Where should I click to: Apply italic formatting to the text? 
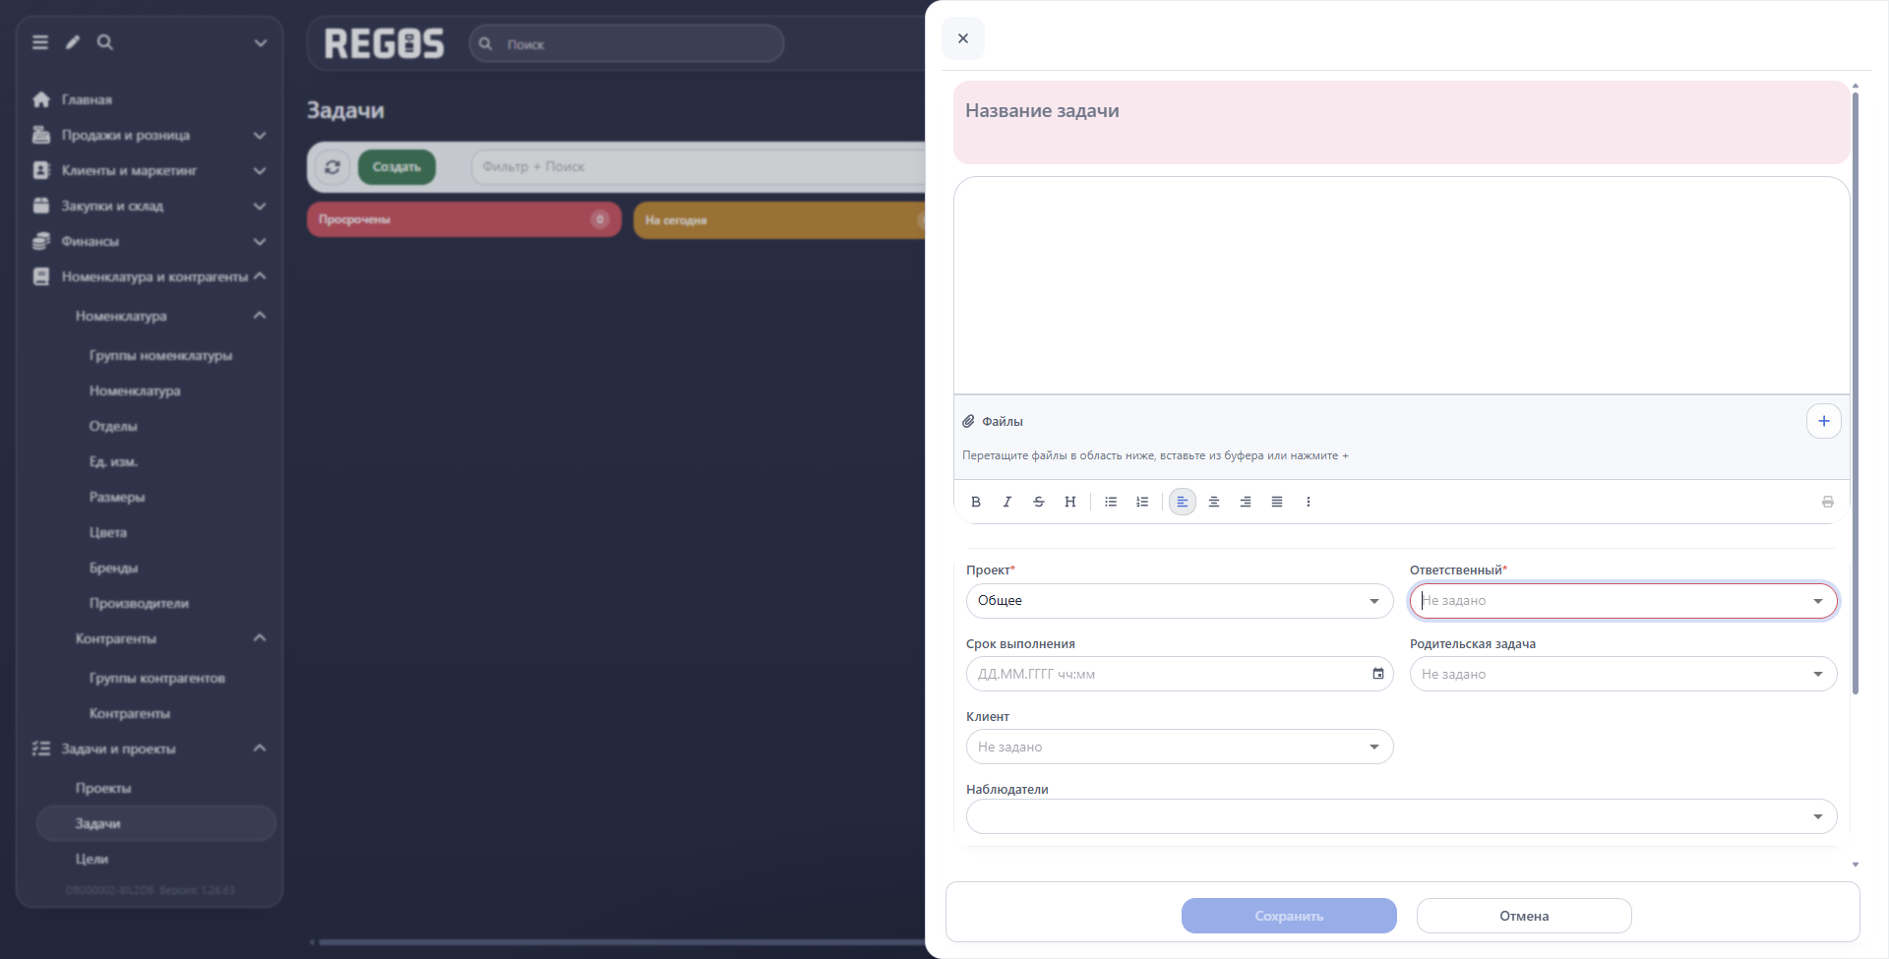(1007, 502)
